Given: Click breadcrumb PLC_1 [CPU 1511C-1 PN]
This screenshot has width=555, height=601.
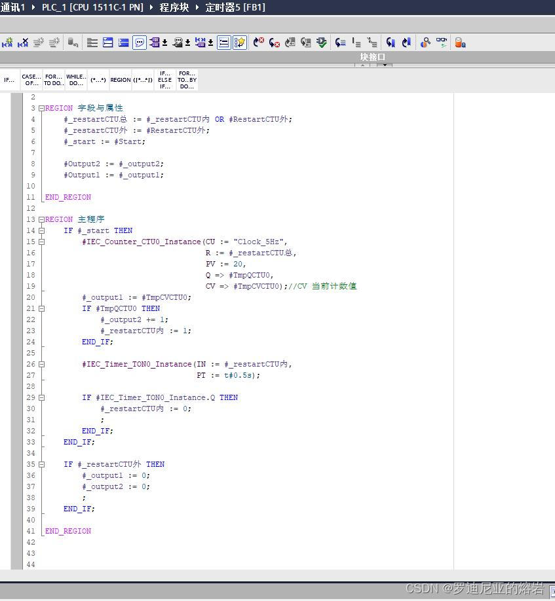Looking at the screenshot, I should coord(92,7).
